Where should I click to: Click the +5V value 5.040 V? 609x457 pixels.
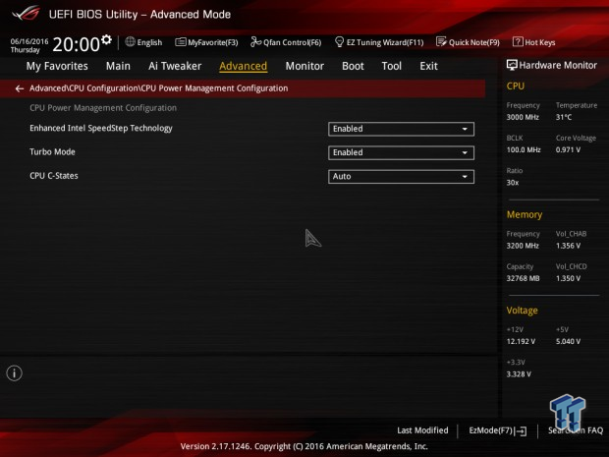[568, 342]
